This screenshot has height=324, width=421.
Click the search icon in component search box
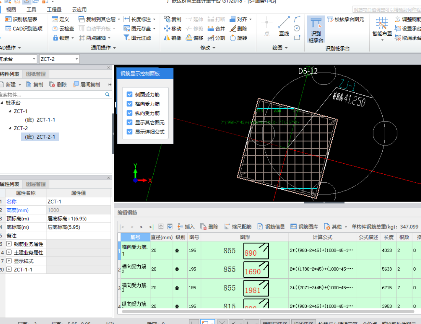click(x=107, y=94)
